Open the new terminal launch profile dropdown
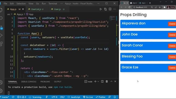Image resolution: width=176 pixels, height=99 pixels. [x=98, y=82]
